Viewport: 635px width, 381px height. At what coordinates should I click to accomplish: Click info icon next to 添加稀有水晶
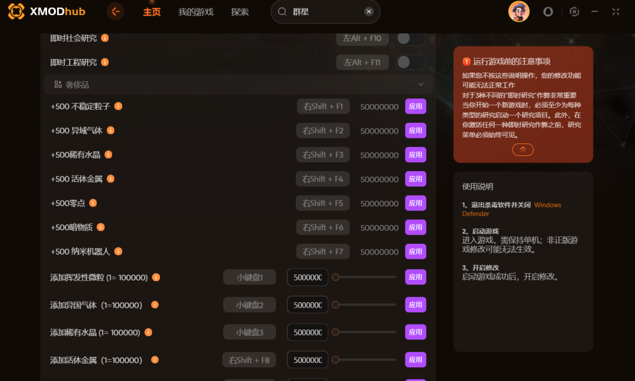coord(148,333)
